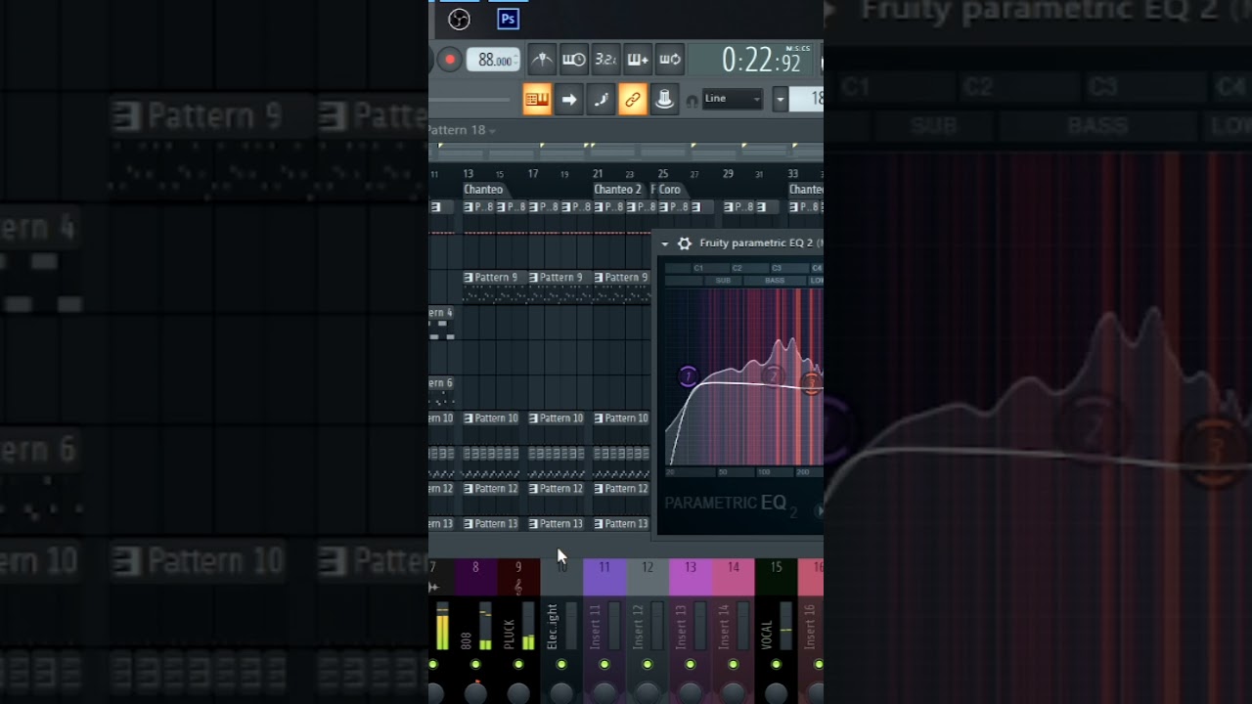Click the Elec..ight track name label
The image size is (1252, 704).
(553, 627)
